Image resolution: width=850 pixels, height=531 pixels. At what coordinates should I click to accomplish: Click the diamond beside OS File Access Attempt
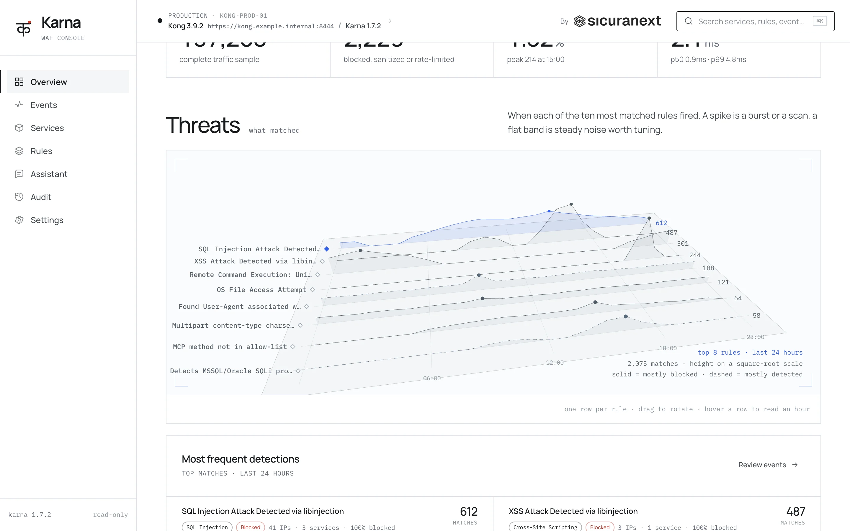(x=312, y=290)
